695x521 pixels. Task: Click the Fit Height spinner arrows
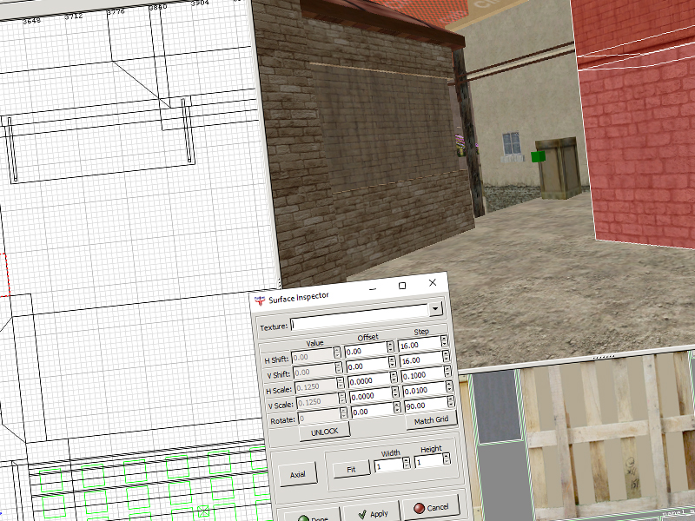(446, 464)
